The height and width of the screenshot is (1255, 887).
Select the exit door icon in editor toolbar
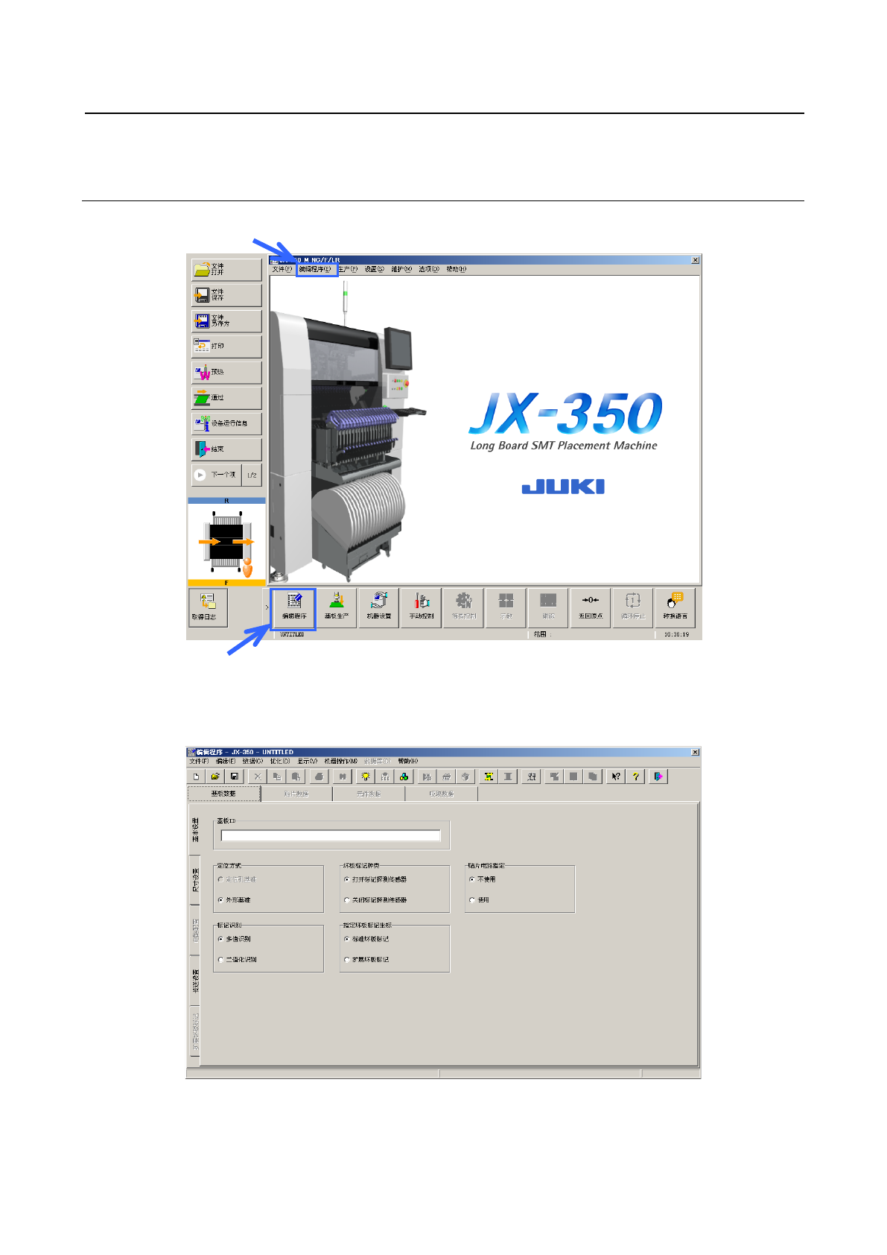[658, 777]
